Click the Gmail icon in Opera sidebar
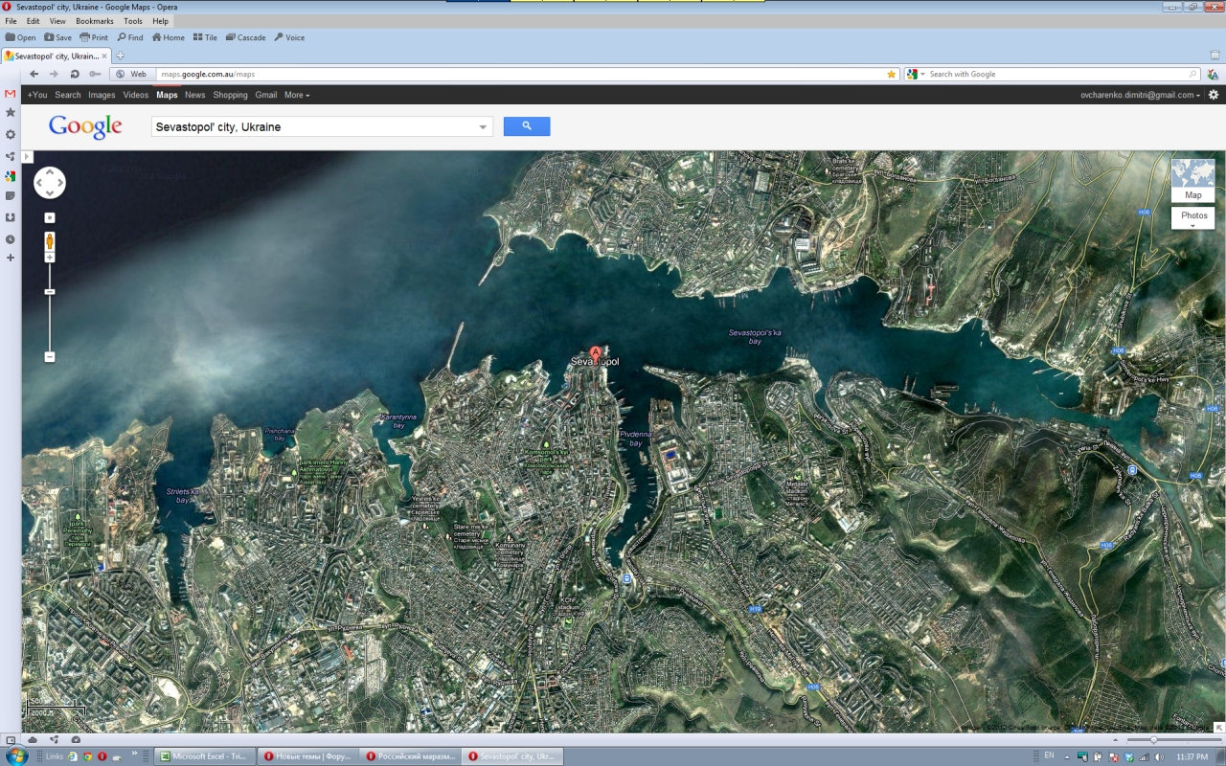The image size is (1226, 766). [11, 94]
